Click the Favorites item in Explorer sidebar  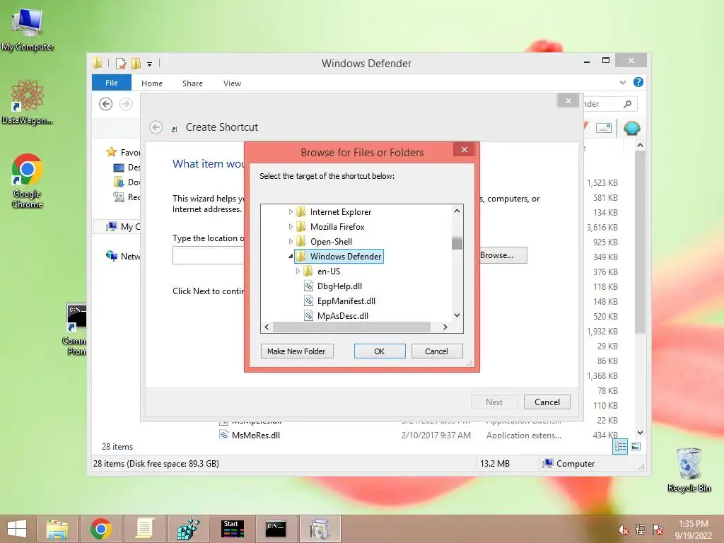tap(123, 153)
